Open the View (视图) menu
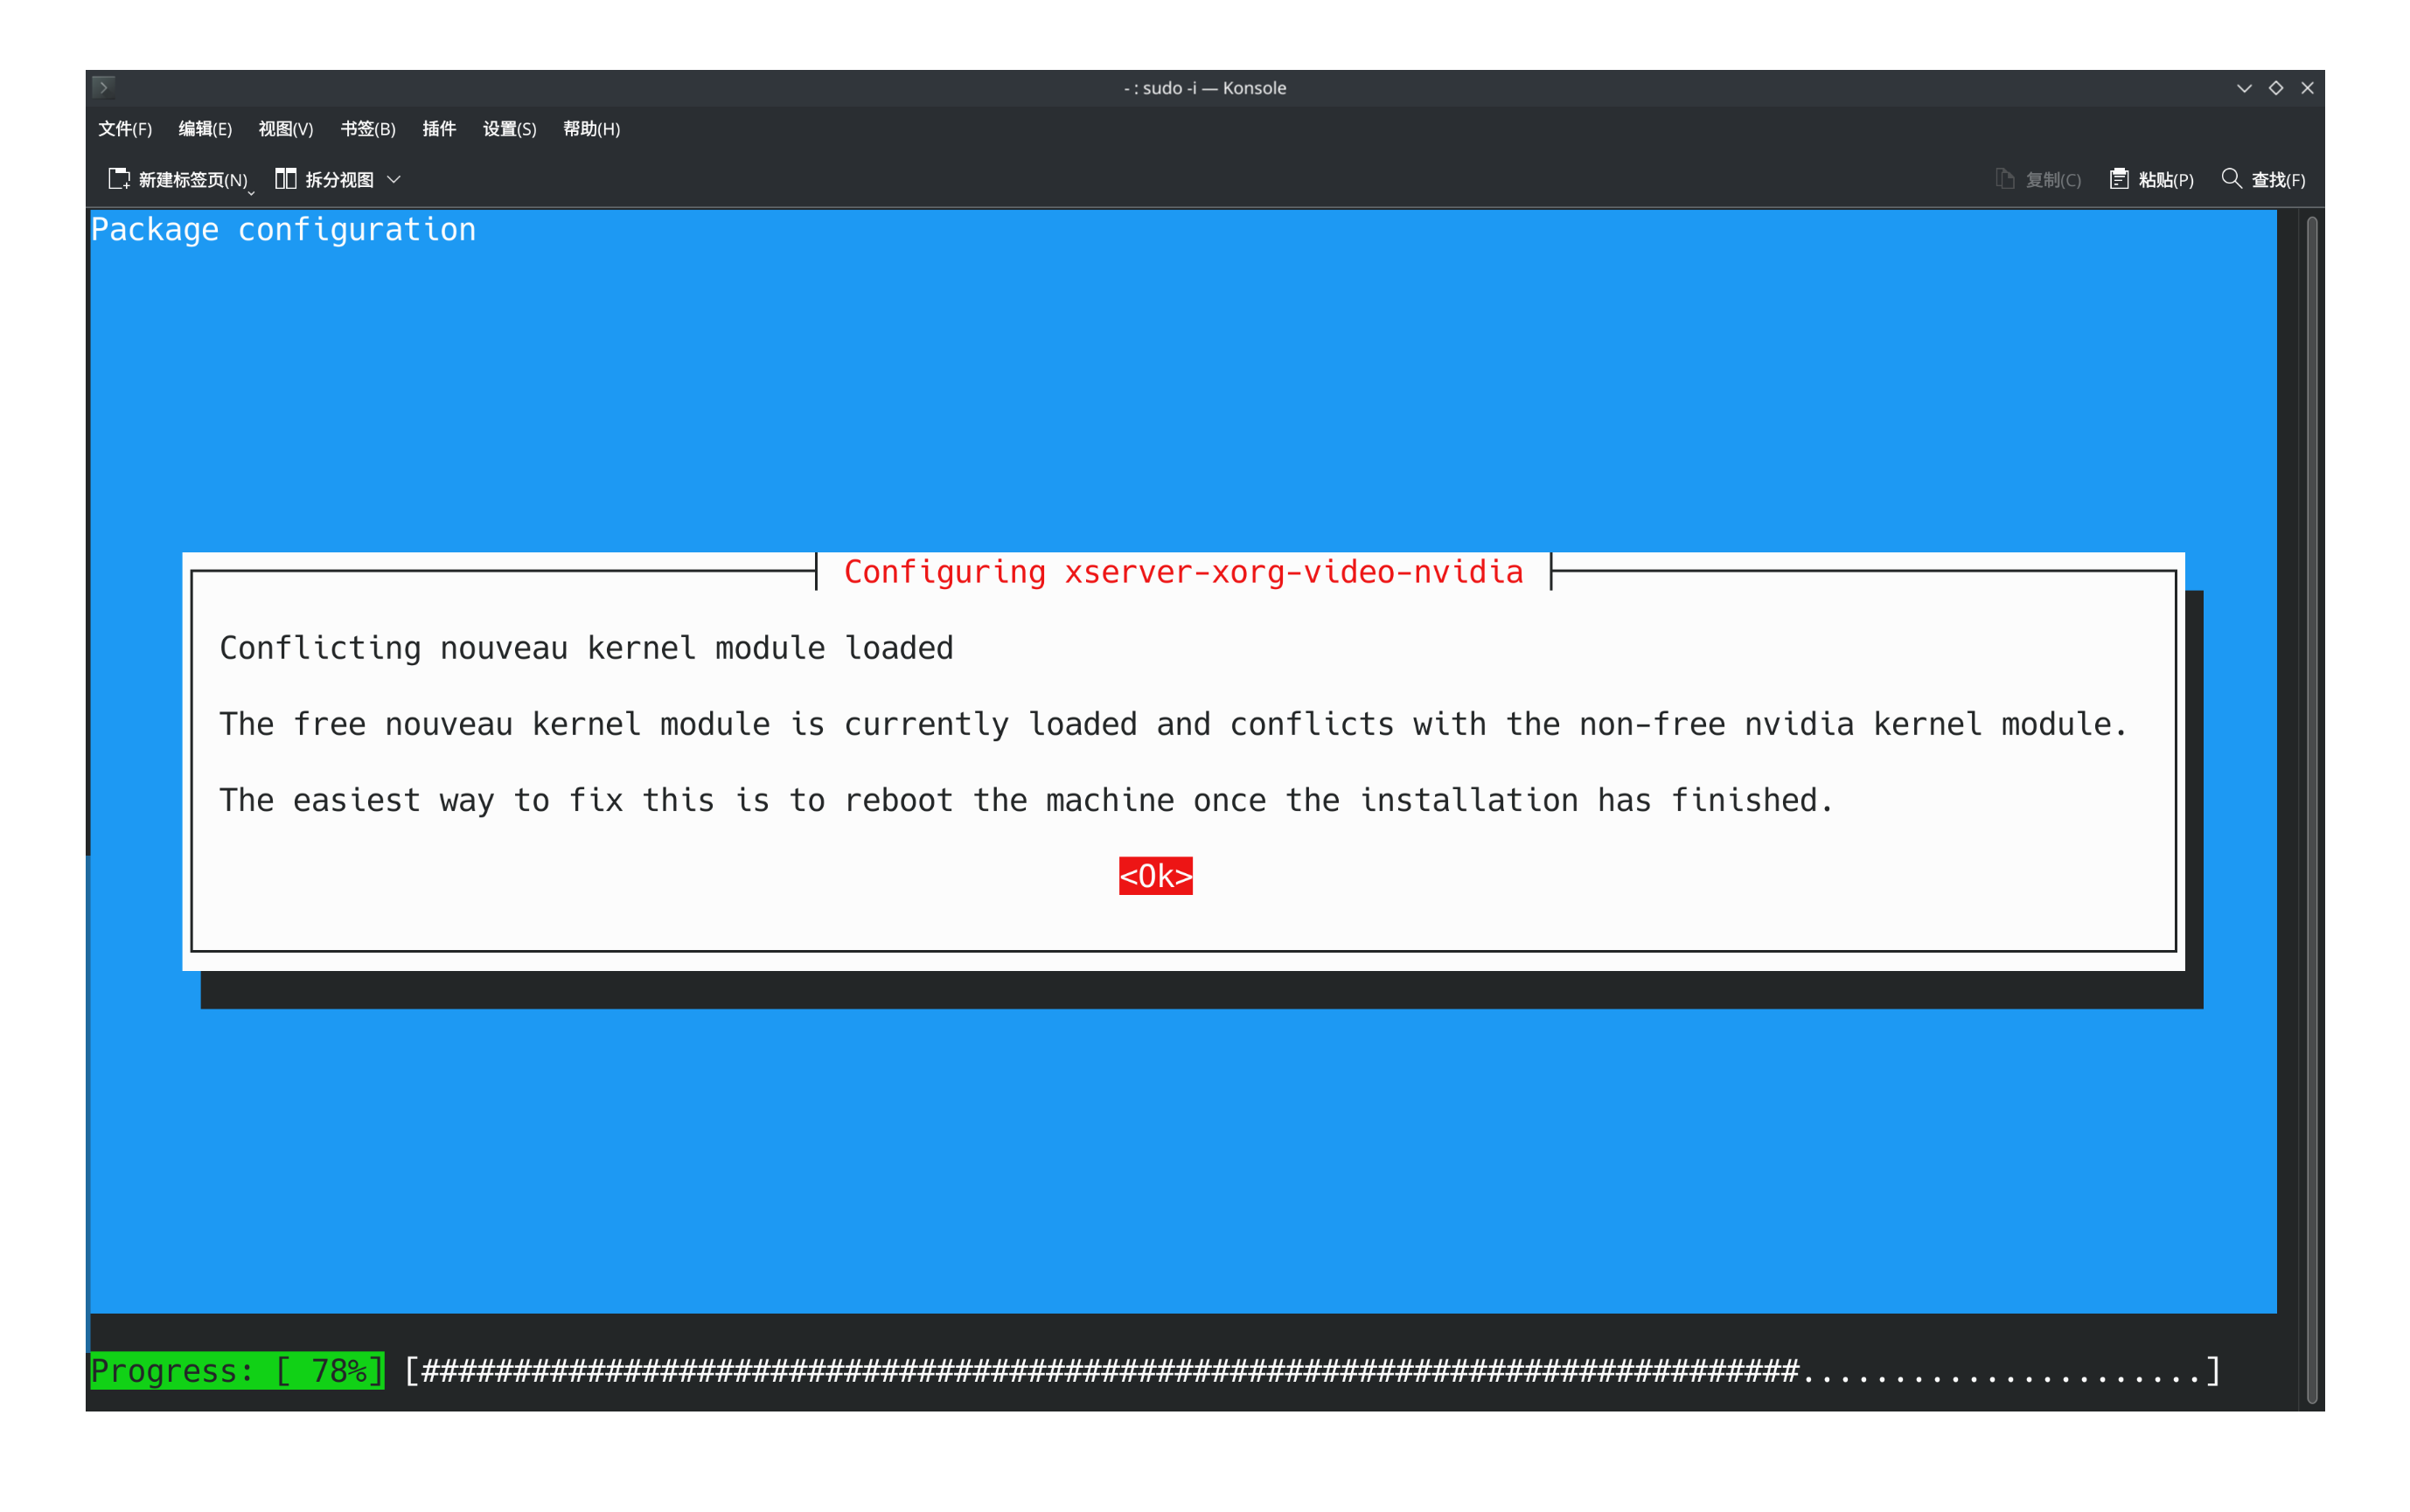This screenshot has height=1512, width=2410. (x=286, y=129)
